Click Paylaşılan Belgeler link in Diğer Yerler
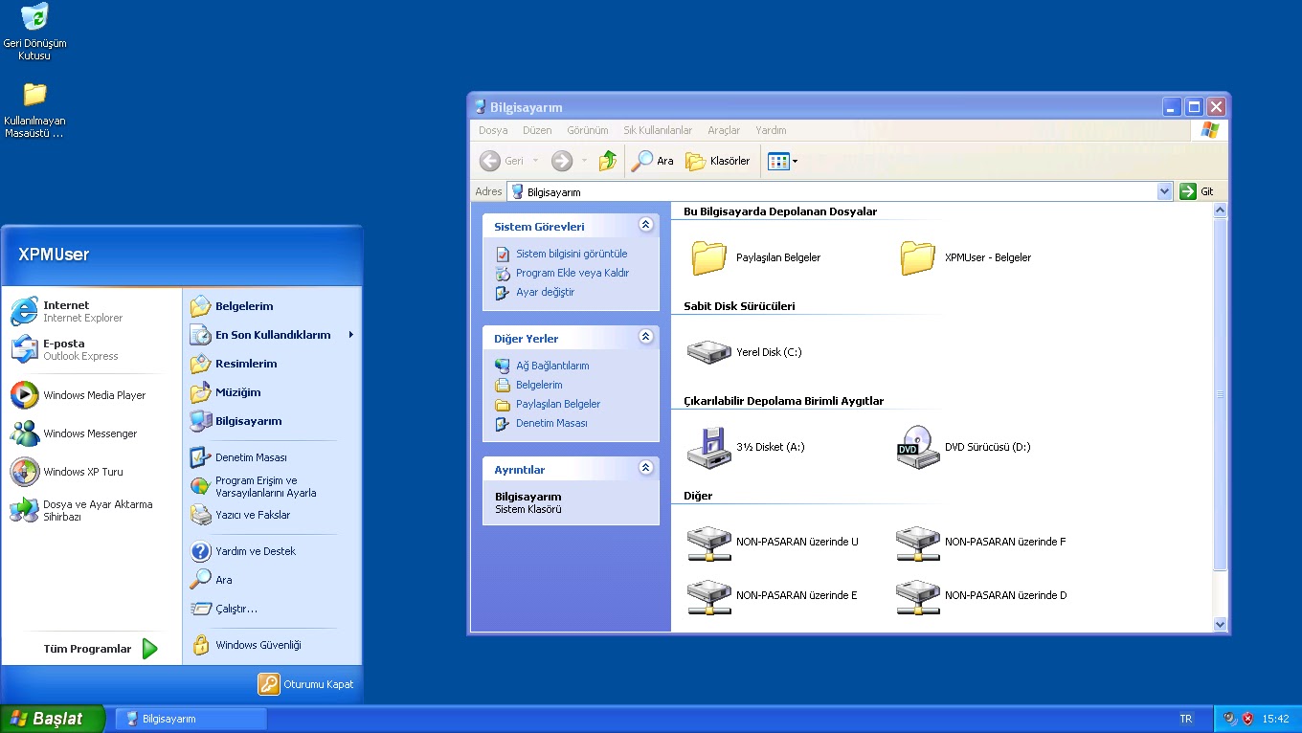This screenshot has height=733, width=1302. 558,404
